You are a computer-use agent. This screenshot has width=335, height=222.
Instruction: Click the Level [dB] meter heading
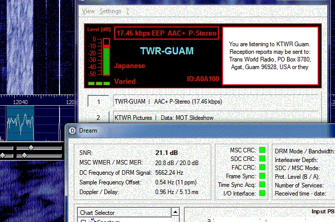pos(99,29)
